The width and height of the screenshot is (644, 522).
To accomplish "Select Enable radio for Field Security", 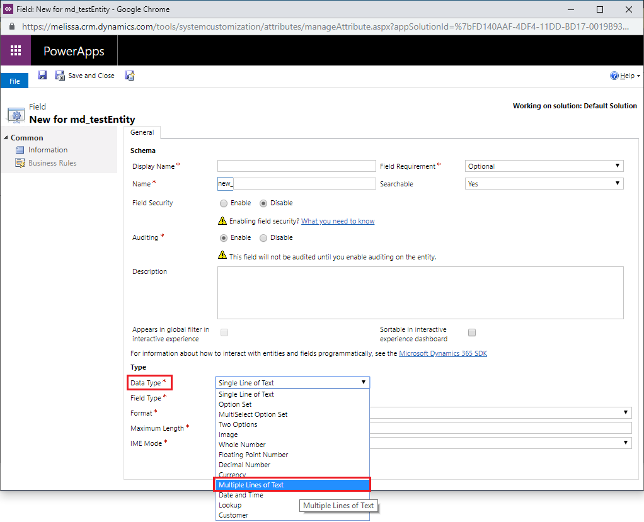I will (x=224, y=203).
